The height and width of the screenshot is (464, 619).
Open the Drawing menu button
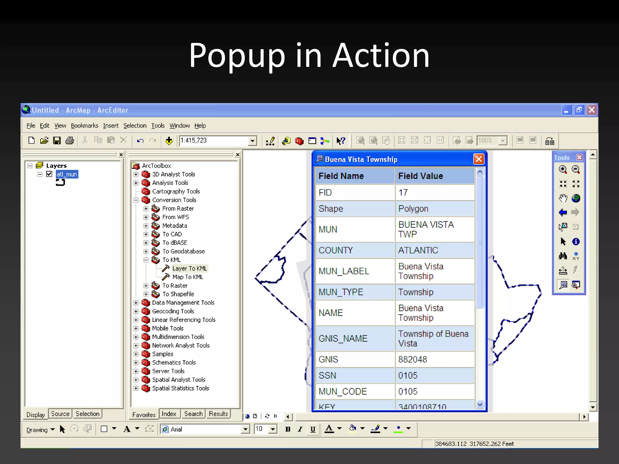pyautogui.click(x=41, y=430)
